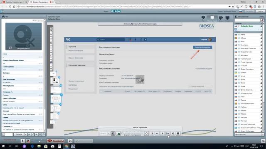Open Mail app from taskbar
This screenshot has height=149, width=266.
(x=53, y=146)
